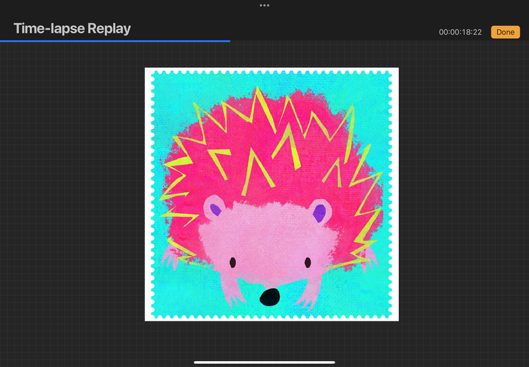Open the three-dot multitasking menu
Screen dimensions: 529x367
[264, 5]
